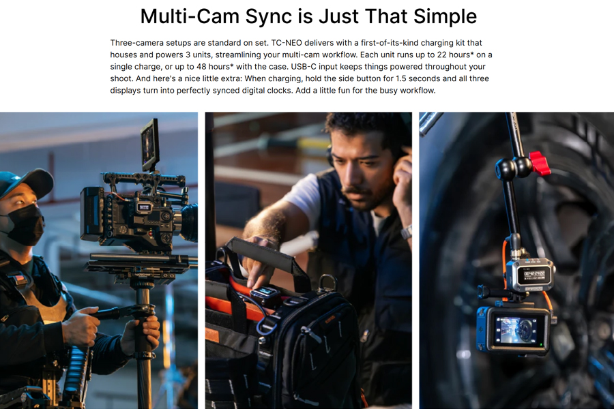Click the line mentioning 'USB-C input keeps things powered'
Image resolution: width=614 pixels, height=409 pixels.
coord(297,67)
